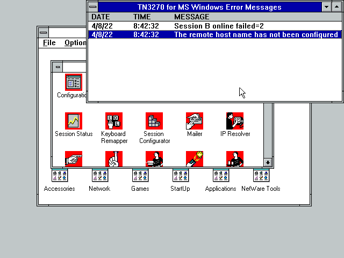Open the Network program group

pyautogui.click(x=100, y=176)
